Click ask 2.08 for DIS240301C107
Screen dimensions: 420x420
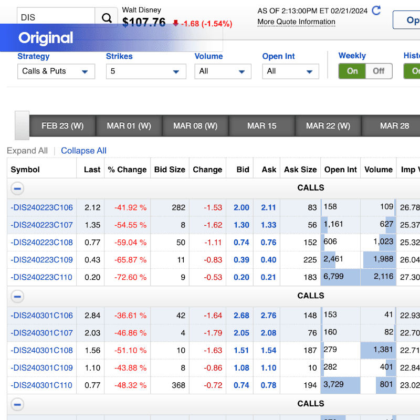pos(269,333)
